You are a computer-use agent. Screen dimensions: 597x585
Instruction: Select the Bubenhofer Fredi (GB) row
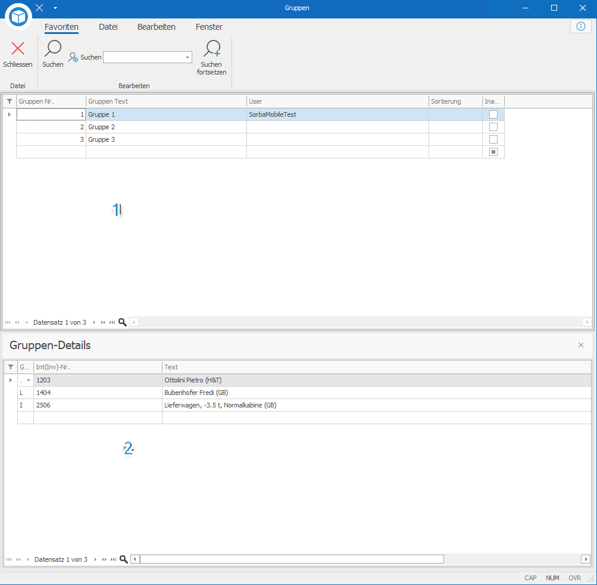(304, 393)
